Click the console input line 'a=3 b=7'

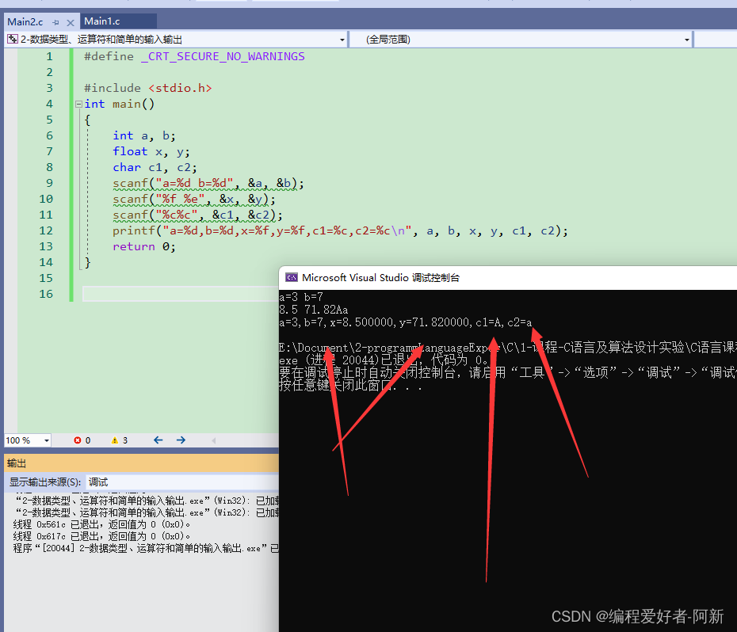coord(301,297)
